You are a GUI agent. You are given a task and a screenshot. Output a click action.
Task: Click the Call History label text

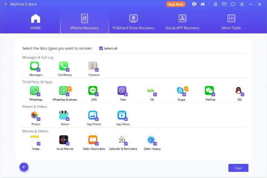click(65, 75)
